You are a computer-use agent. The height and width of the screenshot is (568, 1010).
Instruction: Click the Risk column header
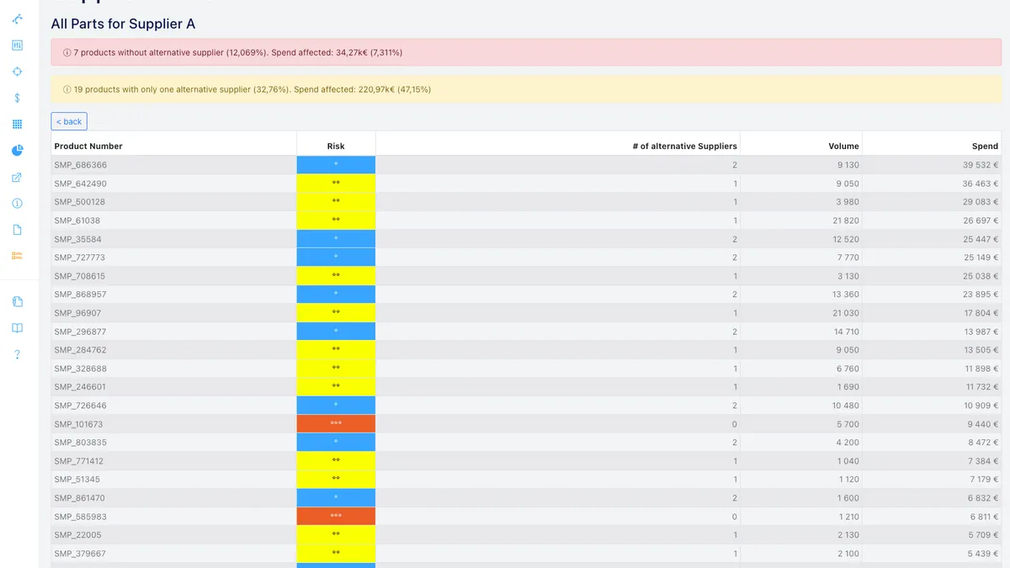(335, 146)
